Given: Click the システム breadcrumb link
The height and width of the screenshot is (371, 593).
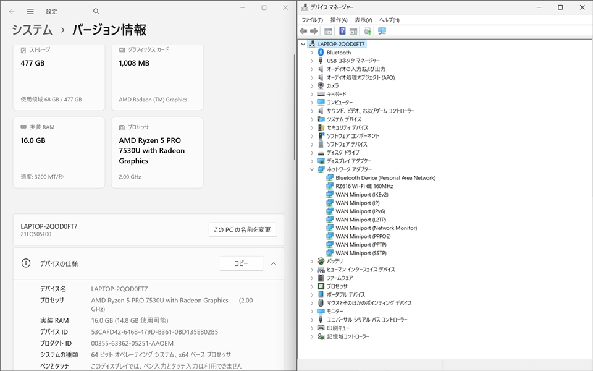Looking at the screenshot, I should coord(32,30).
